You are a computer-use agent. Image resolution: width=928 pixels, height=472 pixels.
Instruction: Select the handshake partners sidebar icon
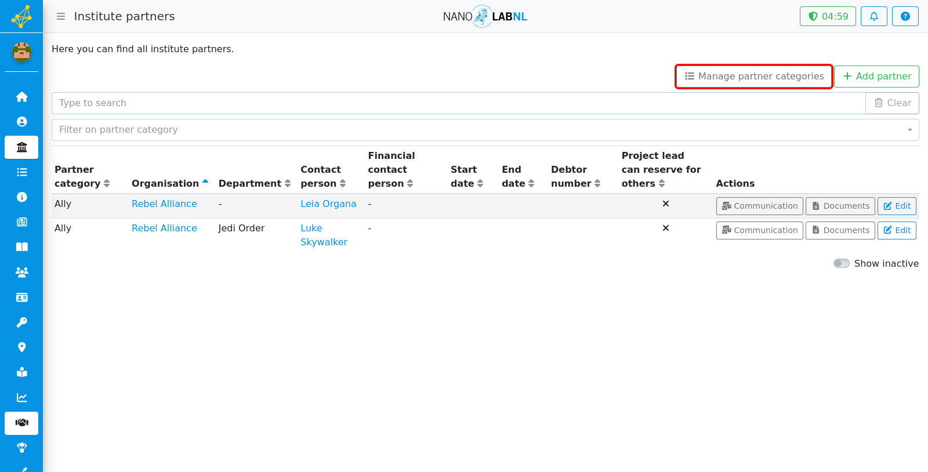(21, 423)
